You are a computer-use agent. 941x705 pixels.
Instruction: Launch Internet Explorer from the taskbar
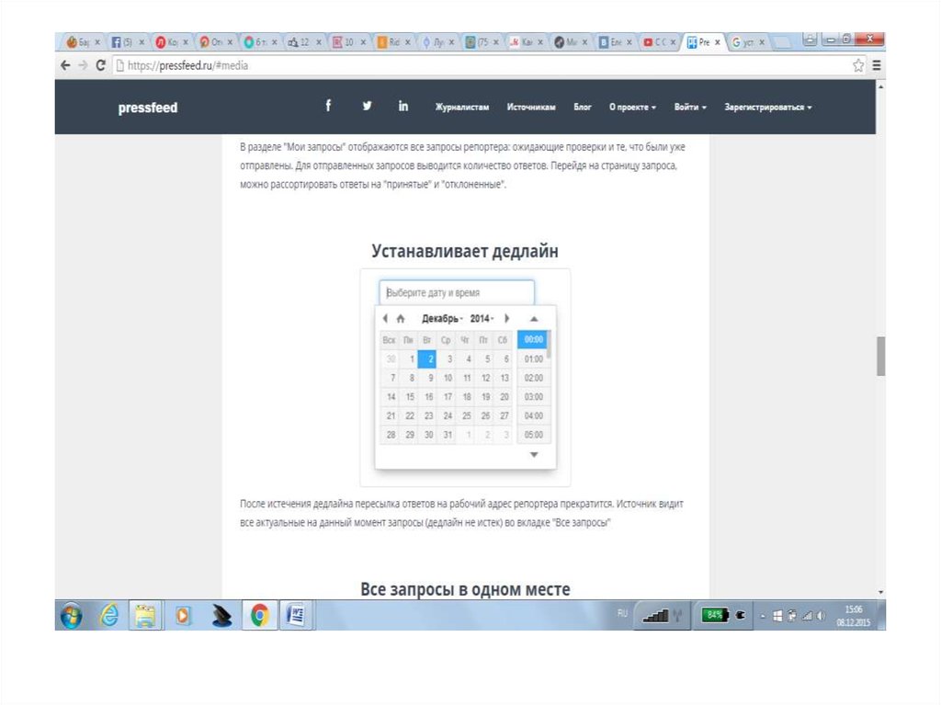click(109, 616)
